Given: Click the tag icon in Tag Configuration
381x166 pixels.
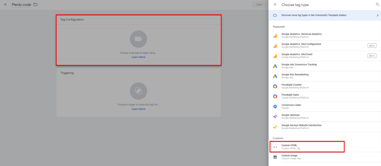Looking at the screenshot, I should [x=138, y=39].
